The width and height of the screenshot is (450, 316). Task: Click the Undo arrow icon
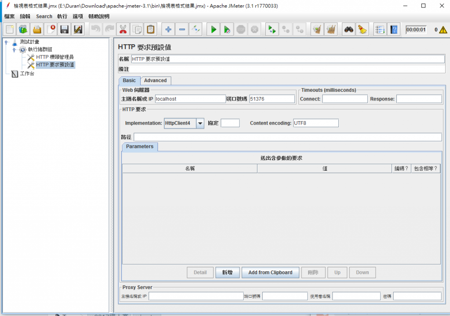(x=95, y=29)
